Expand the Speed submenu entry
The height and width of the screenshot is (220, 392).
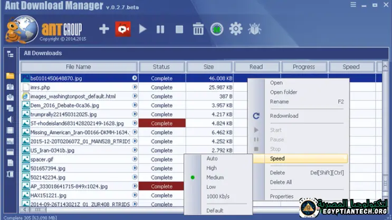coord(300,158)
